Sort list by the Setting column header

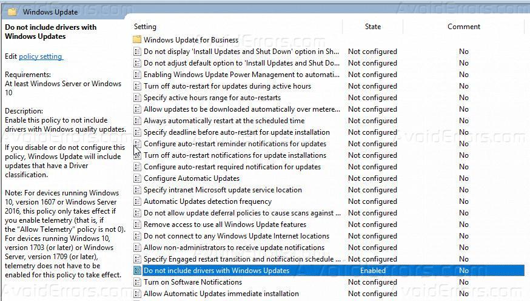point(146,27)
